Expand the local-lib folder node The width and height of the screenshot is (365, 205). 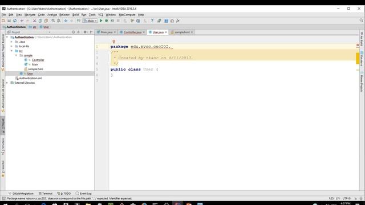click(x=11, y=46)
